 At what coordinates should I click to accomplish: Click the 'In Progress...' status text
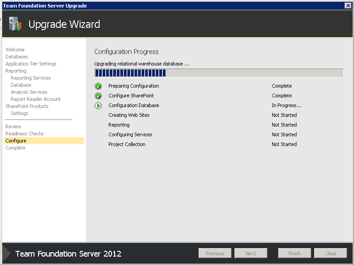pyautogui.click(x=286, y=105)
